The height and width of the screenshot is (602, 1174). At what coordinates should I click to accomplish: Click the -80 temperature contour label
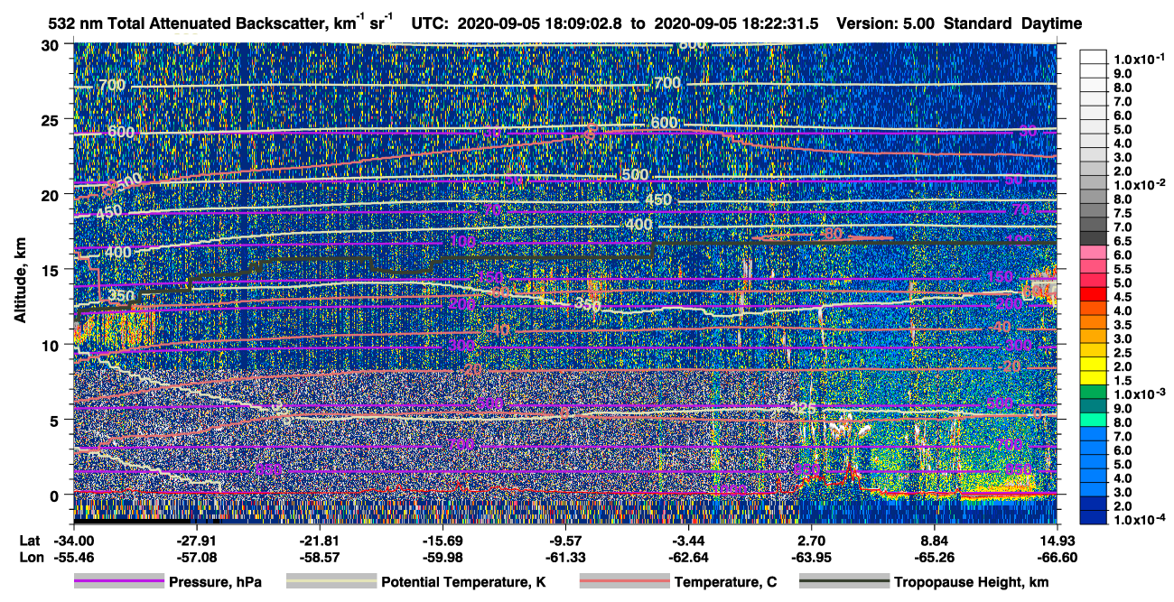tap(830, 235)
